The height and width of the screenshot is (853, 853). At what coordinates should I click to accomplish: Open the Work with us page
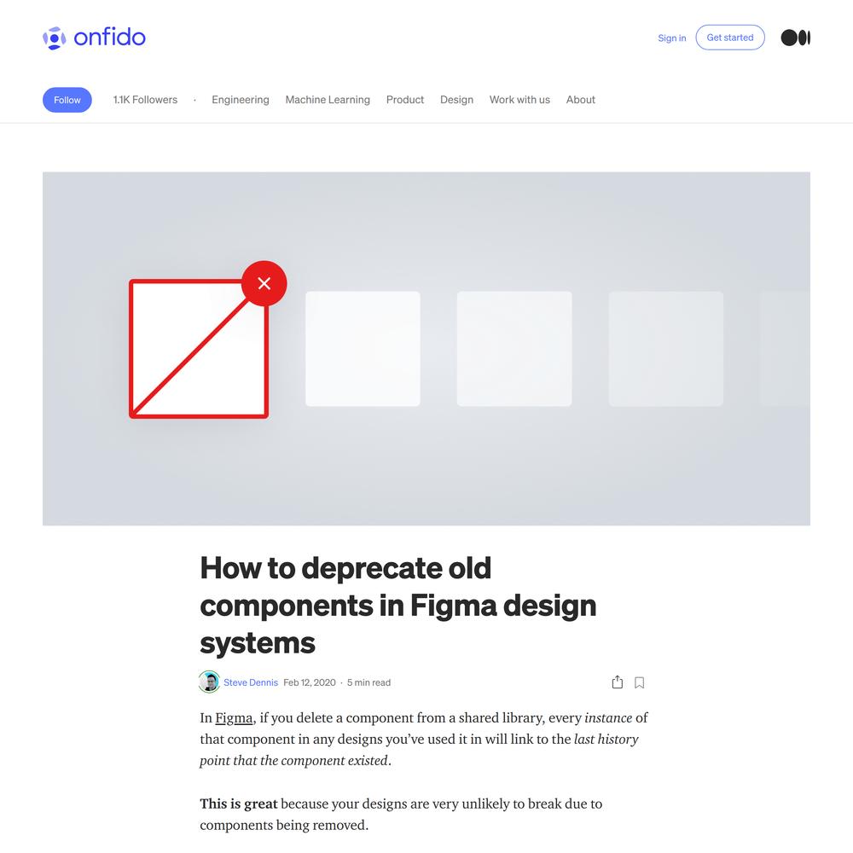[x=519, y=100]
